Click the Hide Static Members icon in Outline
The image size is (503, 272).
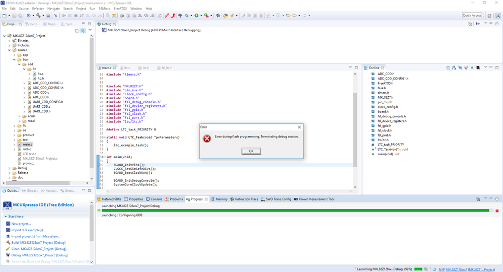(466, 67)
